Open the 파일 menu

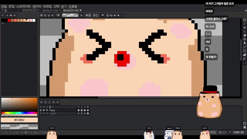(x=4, y=6)
